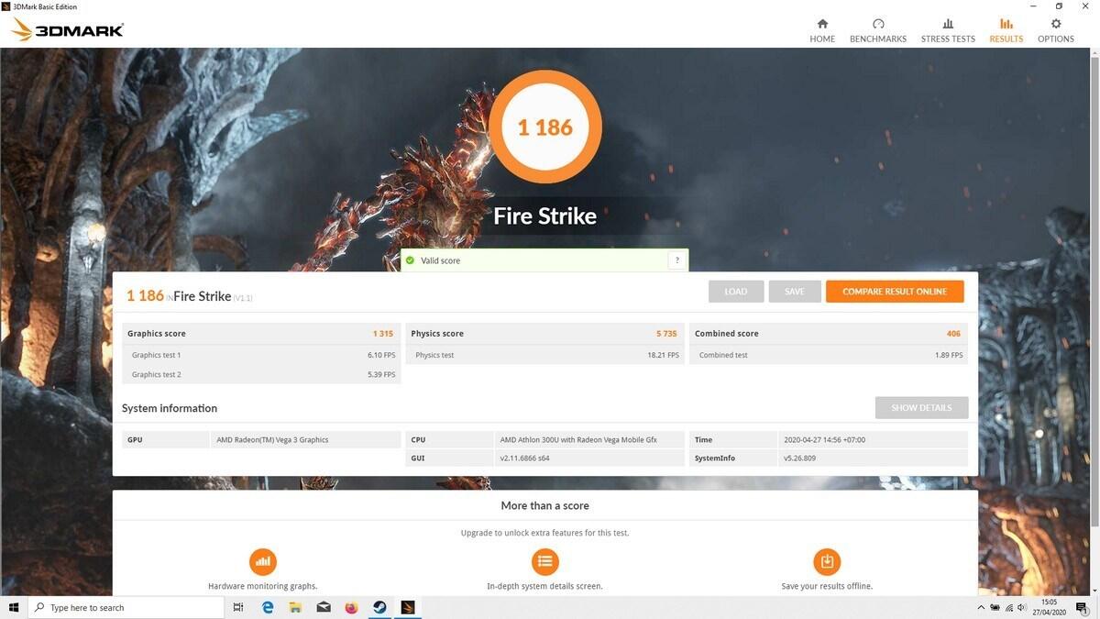Click the AMD Radeon Vega 3 Graphics GPU value
The height and width of the screenshot is (619, 1100).
272,440
